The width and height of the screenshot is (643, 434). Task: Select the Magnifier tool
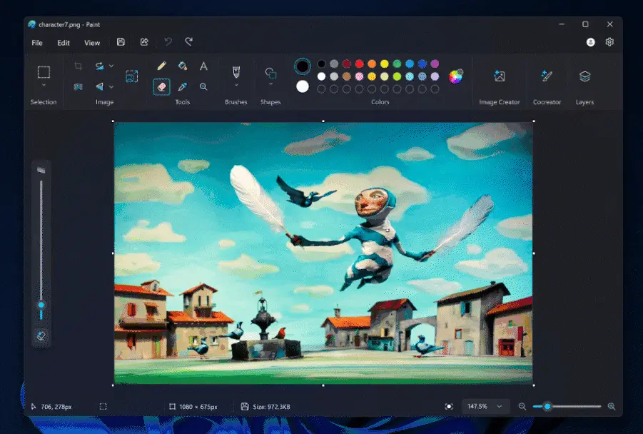(203, 88)
